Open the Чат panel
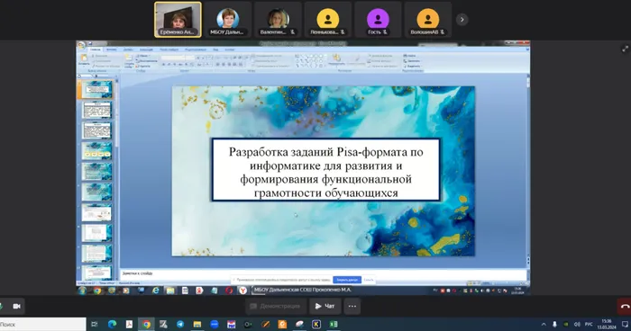This screenshot has width=631, height=331. click(x=325, y=306)
